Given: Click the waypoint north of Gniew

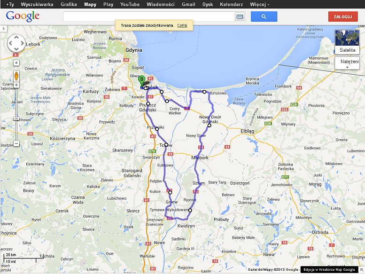Looking at the screenshot, I should point(170,192).
